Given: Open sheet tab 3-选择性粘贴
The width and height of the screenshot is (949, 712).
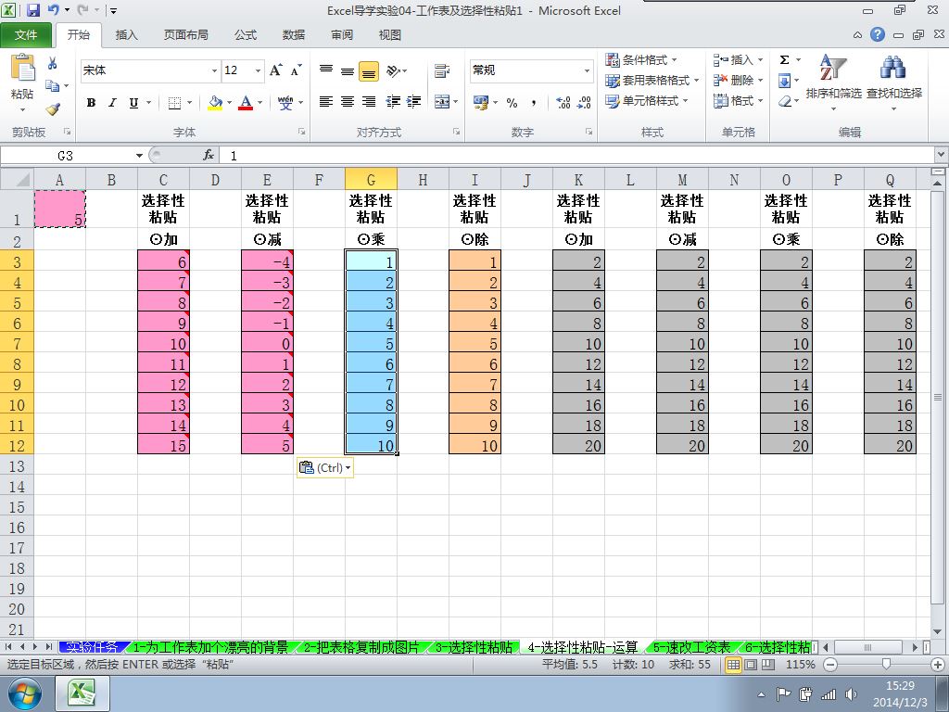Looking at the screenshot, I should coord(474,647).
